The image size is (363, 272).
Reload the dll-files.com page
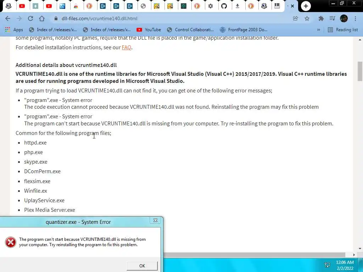pos(30,18)
